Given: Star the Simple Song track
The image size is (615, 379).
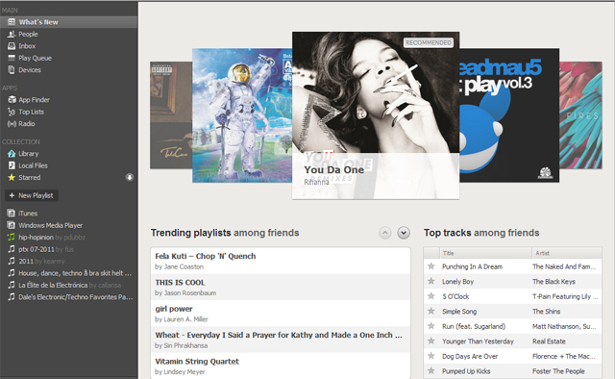Looking at the screenshot, I should click(431, 311).
